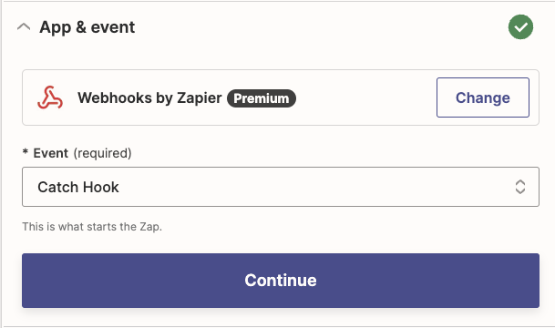Continue to the next step
The width and height of the screenshot is (555, 328).
[x=281, y=281]
